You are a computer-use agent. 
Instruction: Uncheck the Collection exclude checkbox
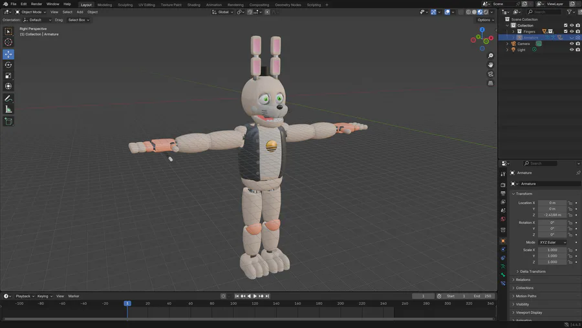point(566,26)
